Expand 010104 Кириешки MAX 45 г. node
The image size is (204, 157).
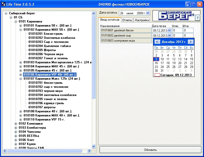click(20, 66)
